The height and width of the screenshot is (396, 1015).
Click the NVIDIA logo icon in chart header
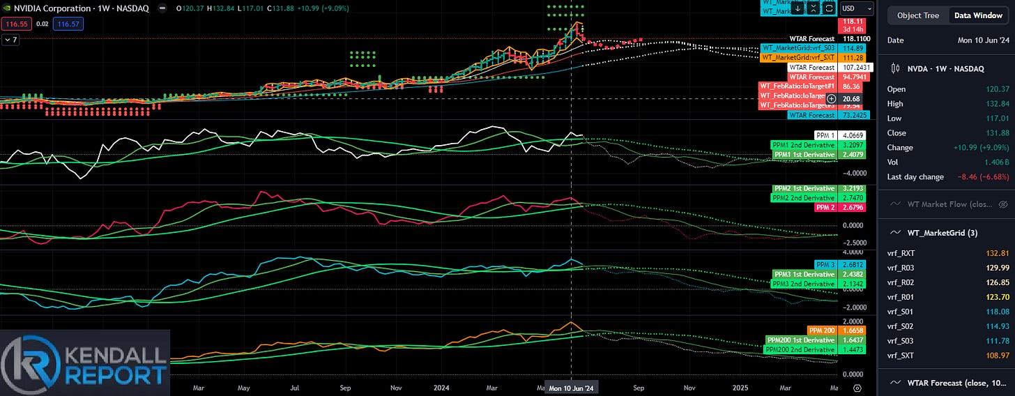pyautogui.click(x=7, y=8)
